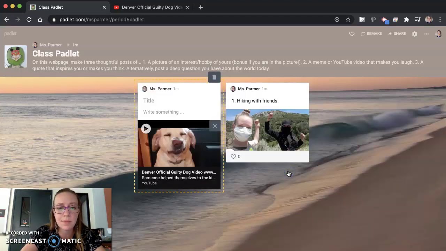Click the '1m' timestamp on the hiking post

pyautogui.click(x=264, y=89)
